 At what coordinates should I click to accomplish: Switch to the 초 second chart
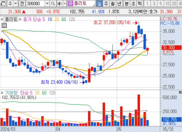click(x=133, y=4)
